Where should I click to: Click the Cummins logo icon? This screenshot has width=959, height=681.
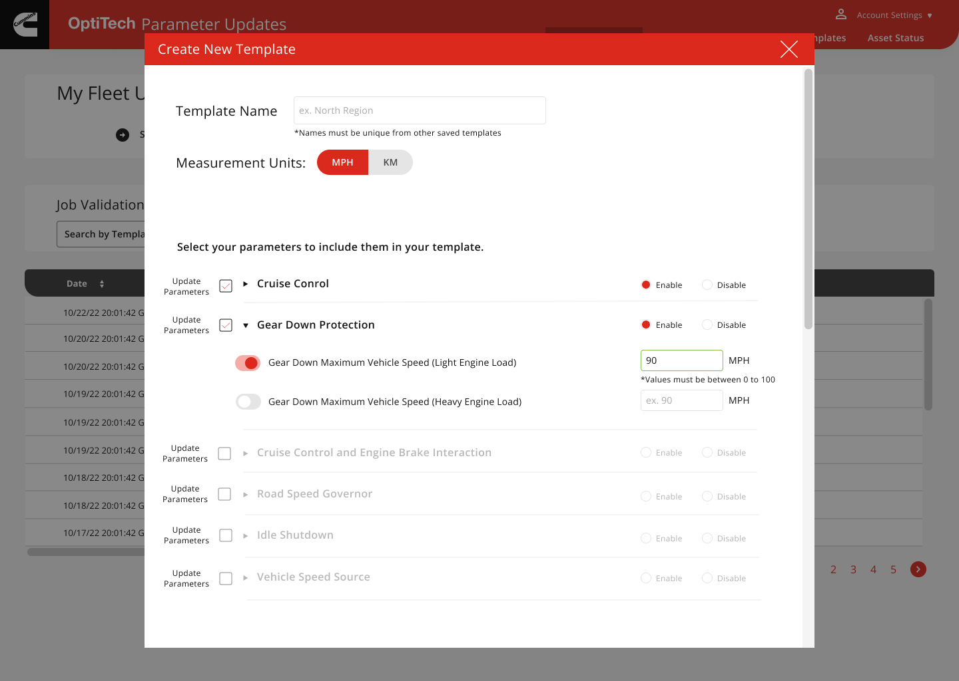(25, 25)
